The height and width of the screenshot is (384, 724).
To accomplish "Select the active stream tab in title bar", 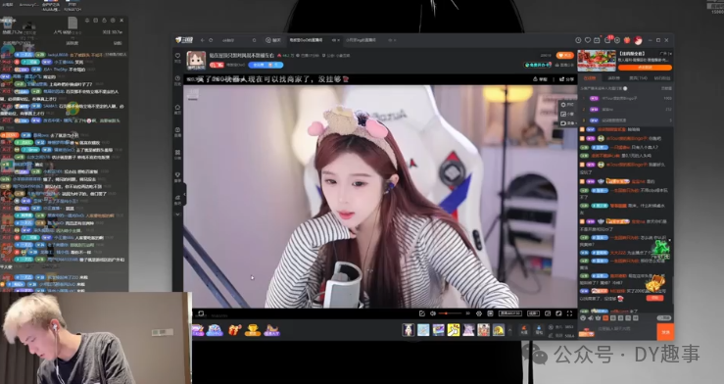I will (x=314, y=40).
